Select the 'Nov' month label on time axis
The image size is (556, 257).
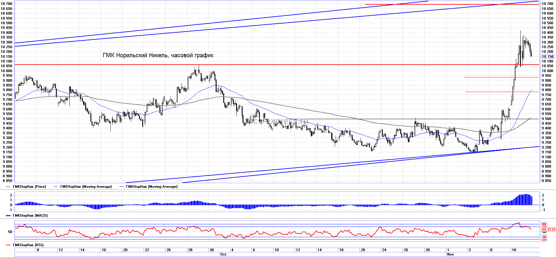point(450,254)
